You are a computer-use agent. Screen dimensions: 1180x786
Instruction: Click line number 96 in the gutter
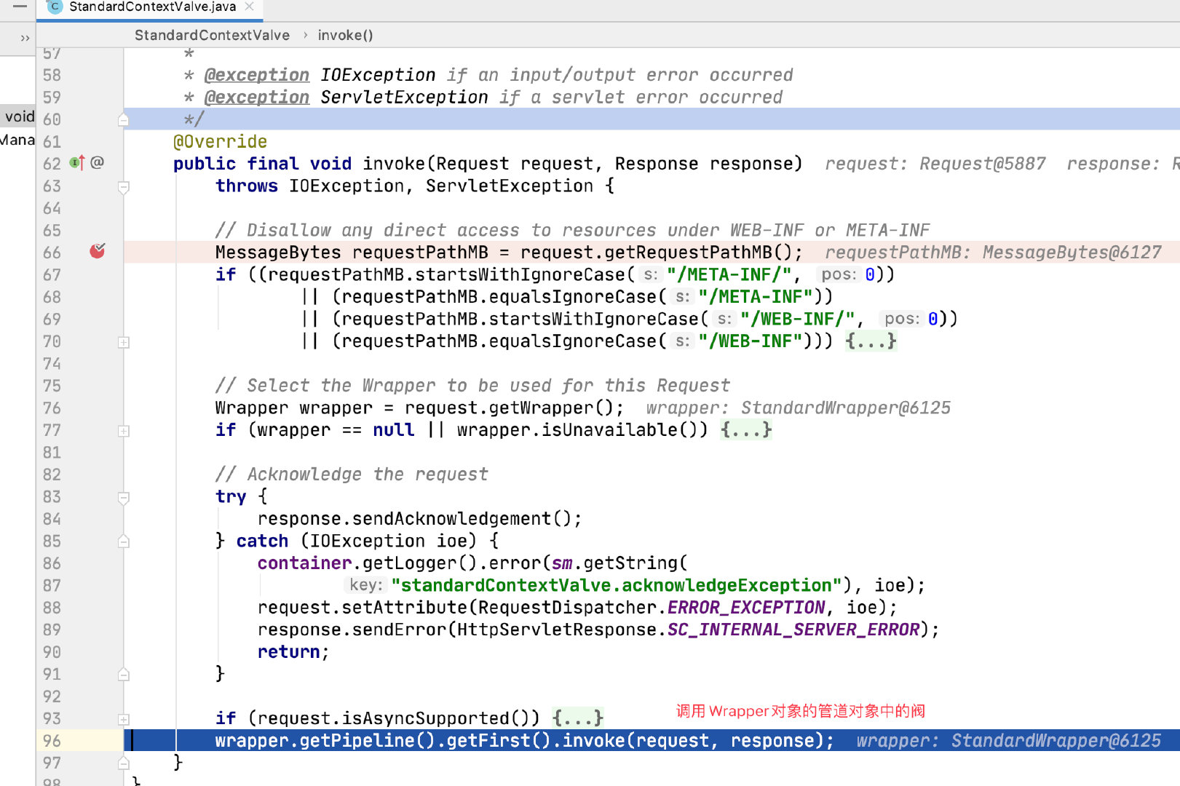[52, 740]
